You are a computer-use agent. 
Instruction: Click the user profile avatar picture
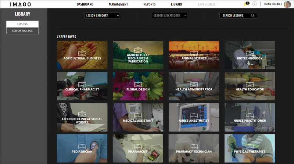tap(287, 4)
